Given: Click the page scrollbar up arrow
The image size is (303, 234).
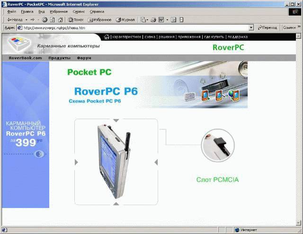Looking at the screenshot, I should coord(298,35).
